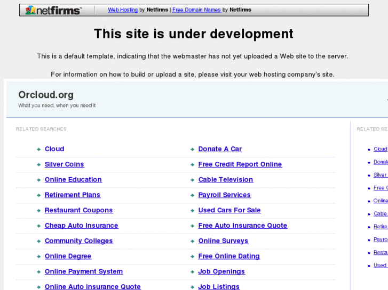Click the Orcloud.org site title

(46, 95)
